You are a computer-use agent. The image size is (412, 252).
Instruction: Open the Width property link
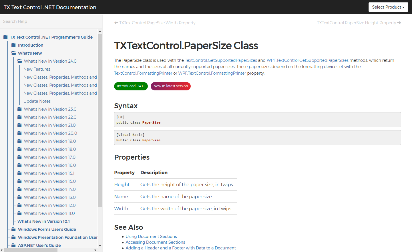[x=121, y=209]
